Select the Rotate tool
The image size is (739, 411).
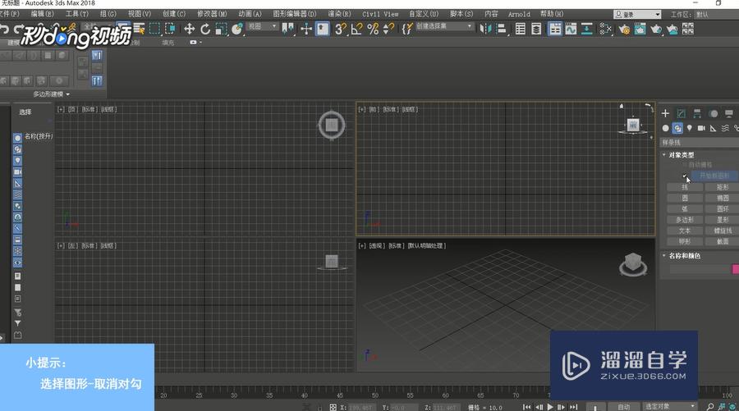coord(205,30)
